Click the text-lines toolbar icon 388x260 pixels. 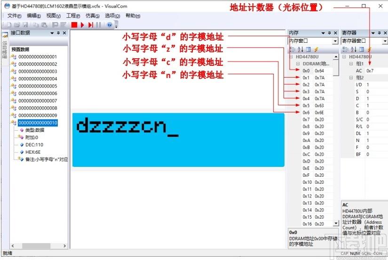tap(63, 25)
